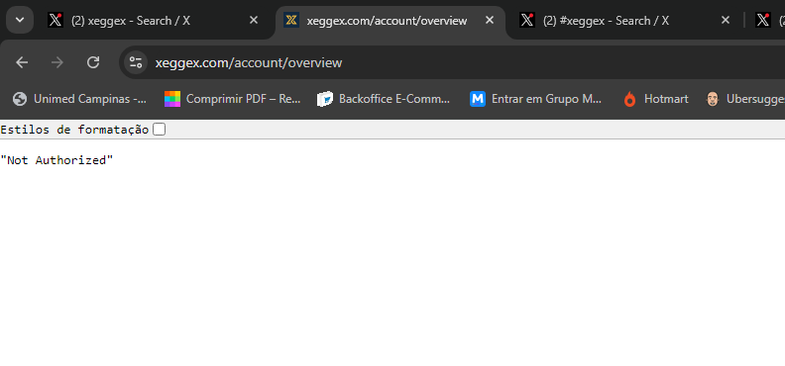Click the X favicon on the #xeggex tab
Image resolution: width=785 pixels, height=366 pixels.
click(x=526, y=20)
